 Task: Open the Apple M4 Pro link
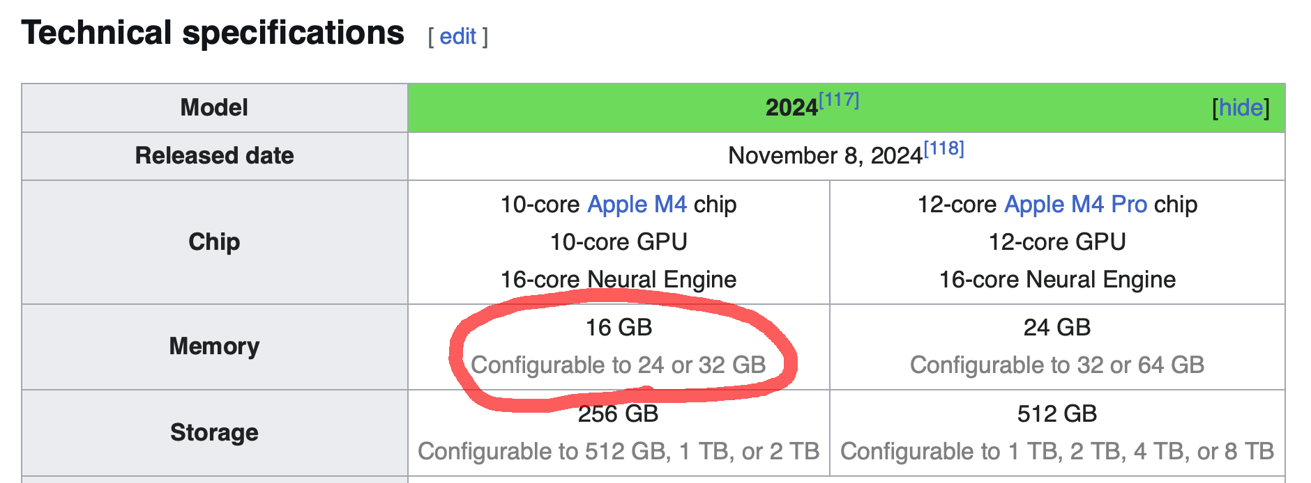[x=1074, y=204]
